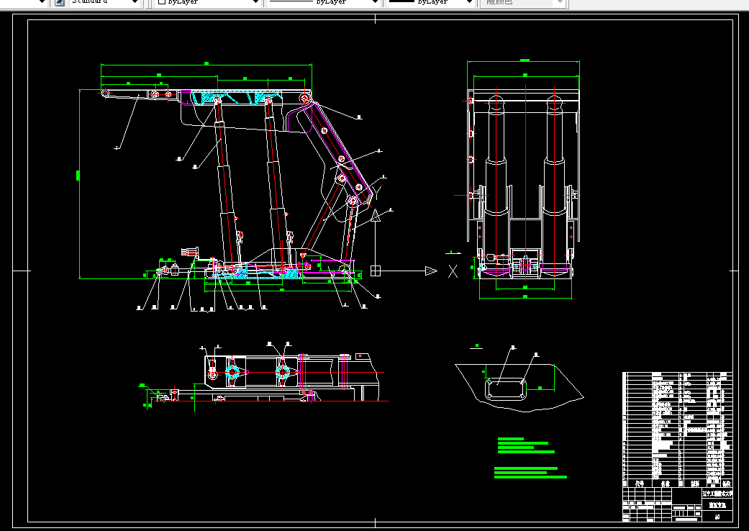Select the 代号 header in the parts list
Viewport: 749px width, 531px height.
[x=639, y=484]
